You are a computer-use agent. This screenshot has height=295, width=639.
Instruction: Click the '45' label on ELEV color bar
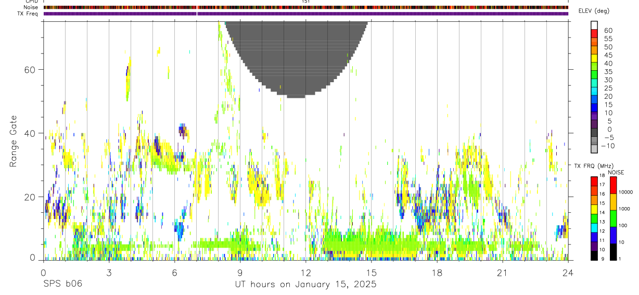[608, 55]
